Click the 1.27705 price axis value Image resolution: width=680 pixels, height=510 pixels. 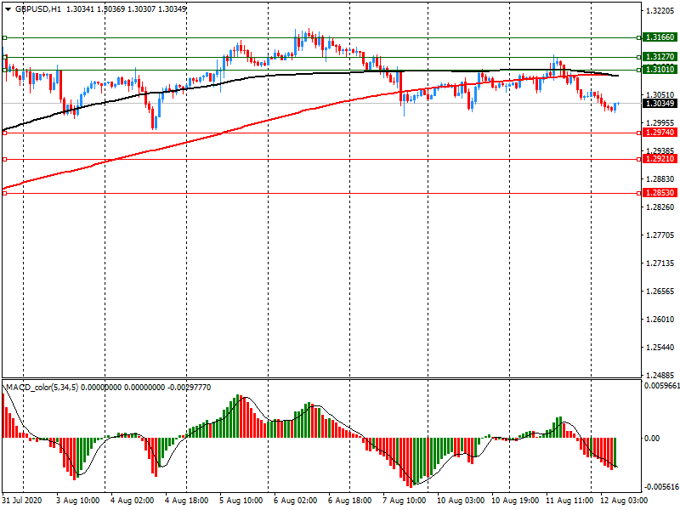pyautogui.click(x=660, y=235)
